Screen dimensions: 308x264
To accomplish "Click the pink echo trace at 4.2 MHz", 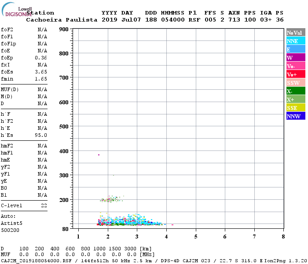I will 172,225.
